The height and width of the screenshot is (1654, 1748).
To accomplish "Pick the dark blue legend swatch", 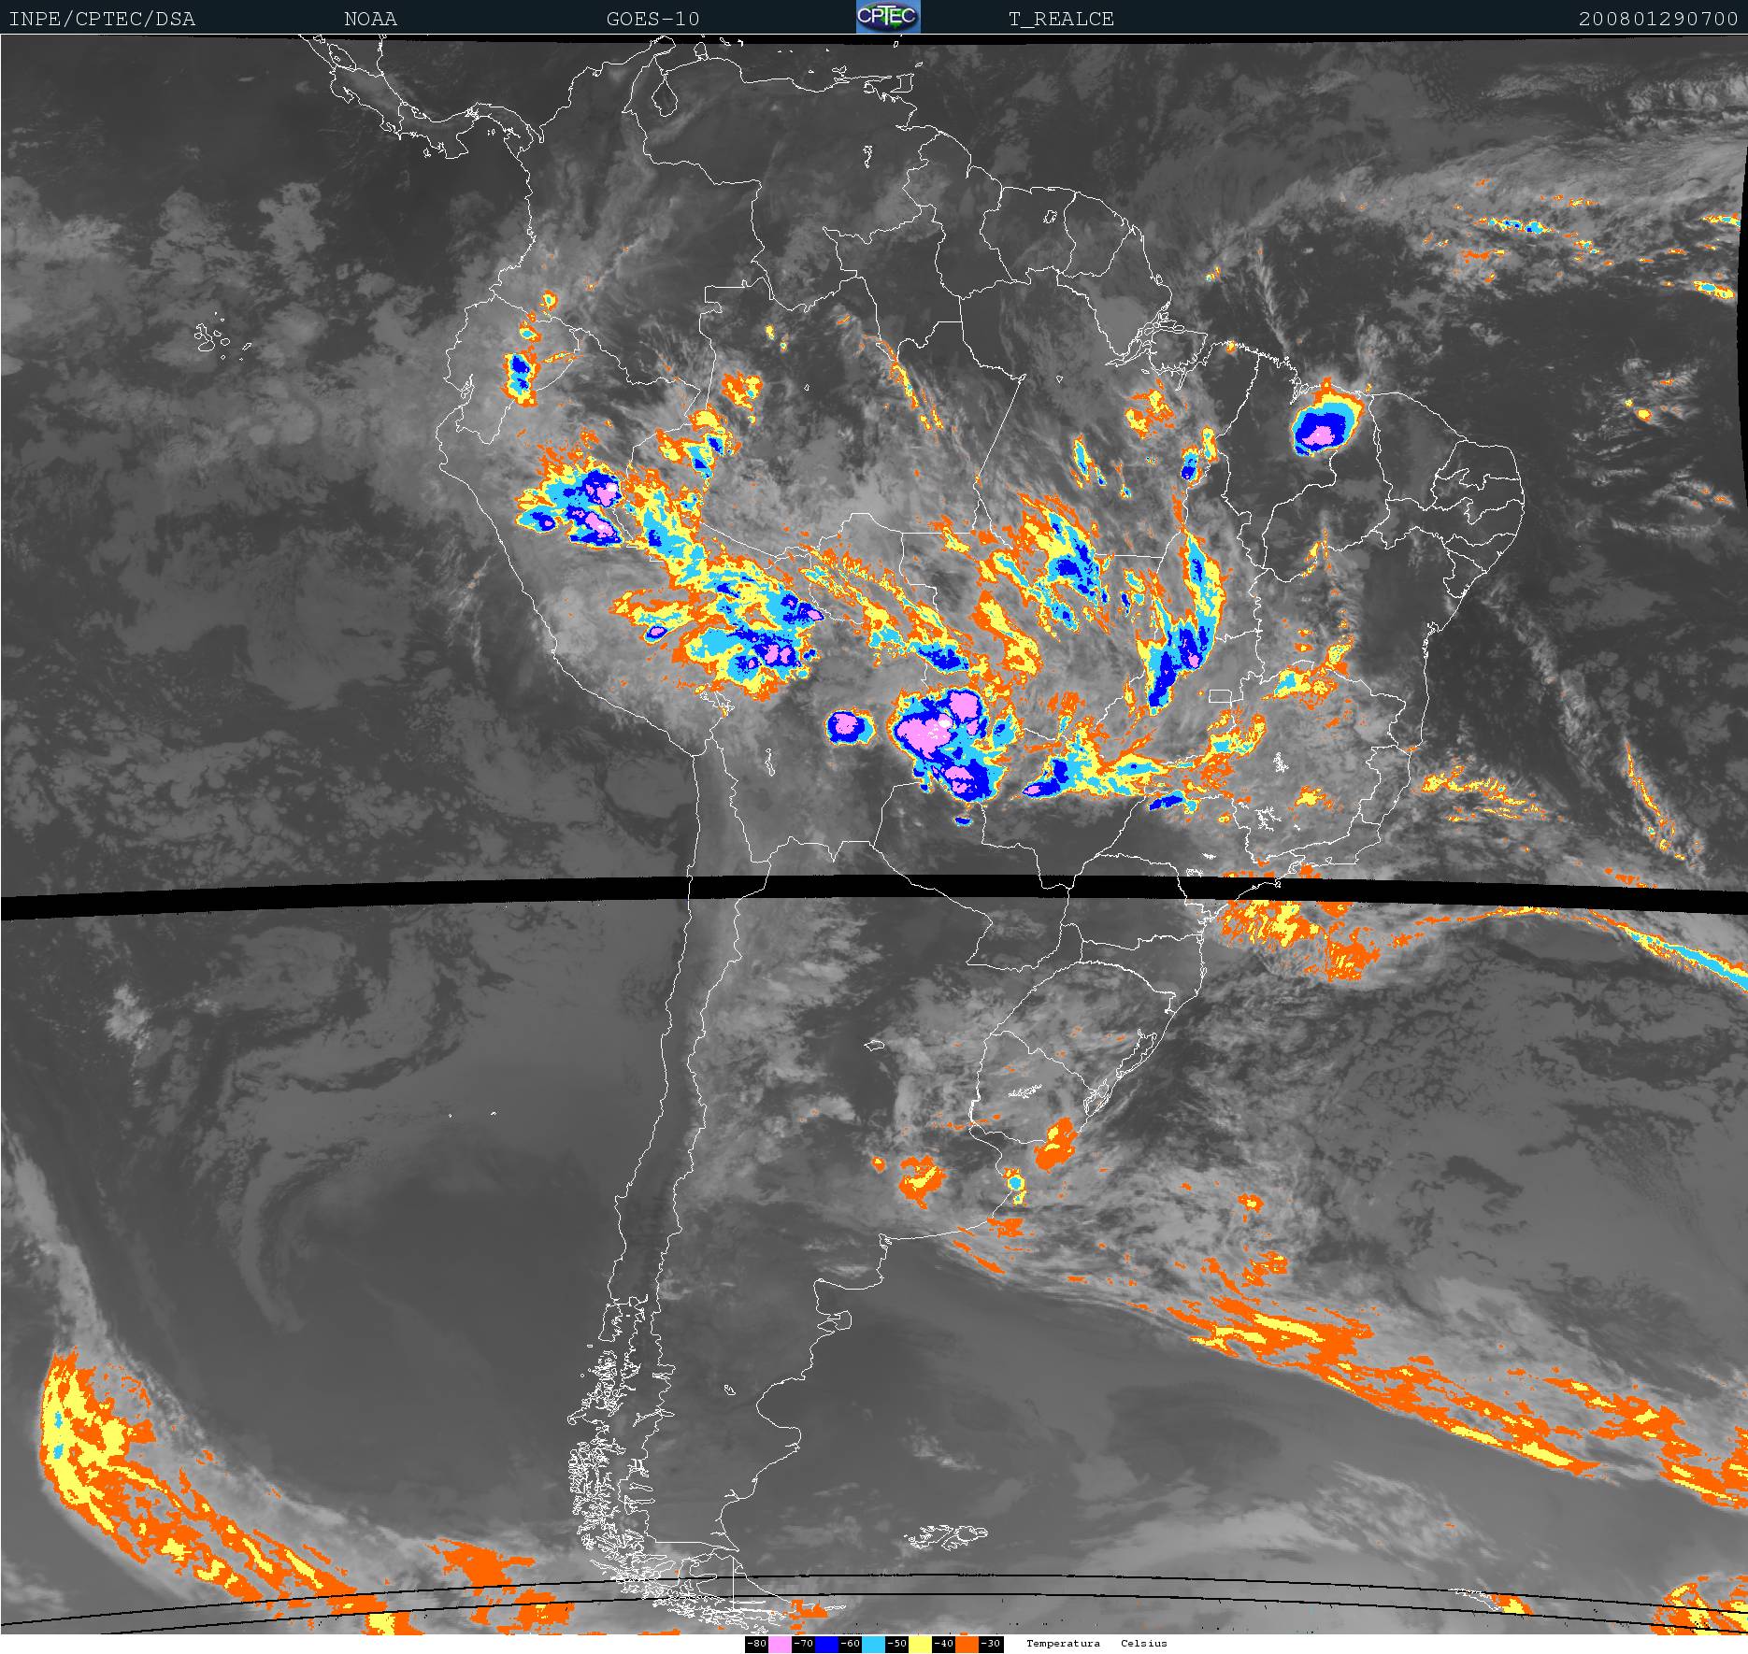I will point(826,1644).
